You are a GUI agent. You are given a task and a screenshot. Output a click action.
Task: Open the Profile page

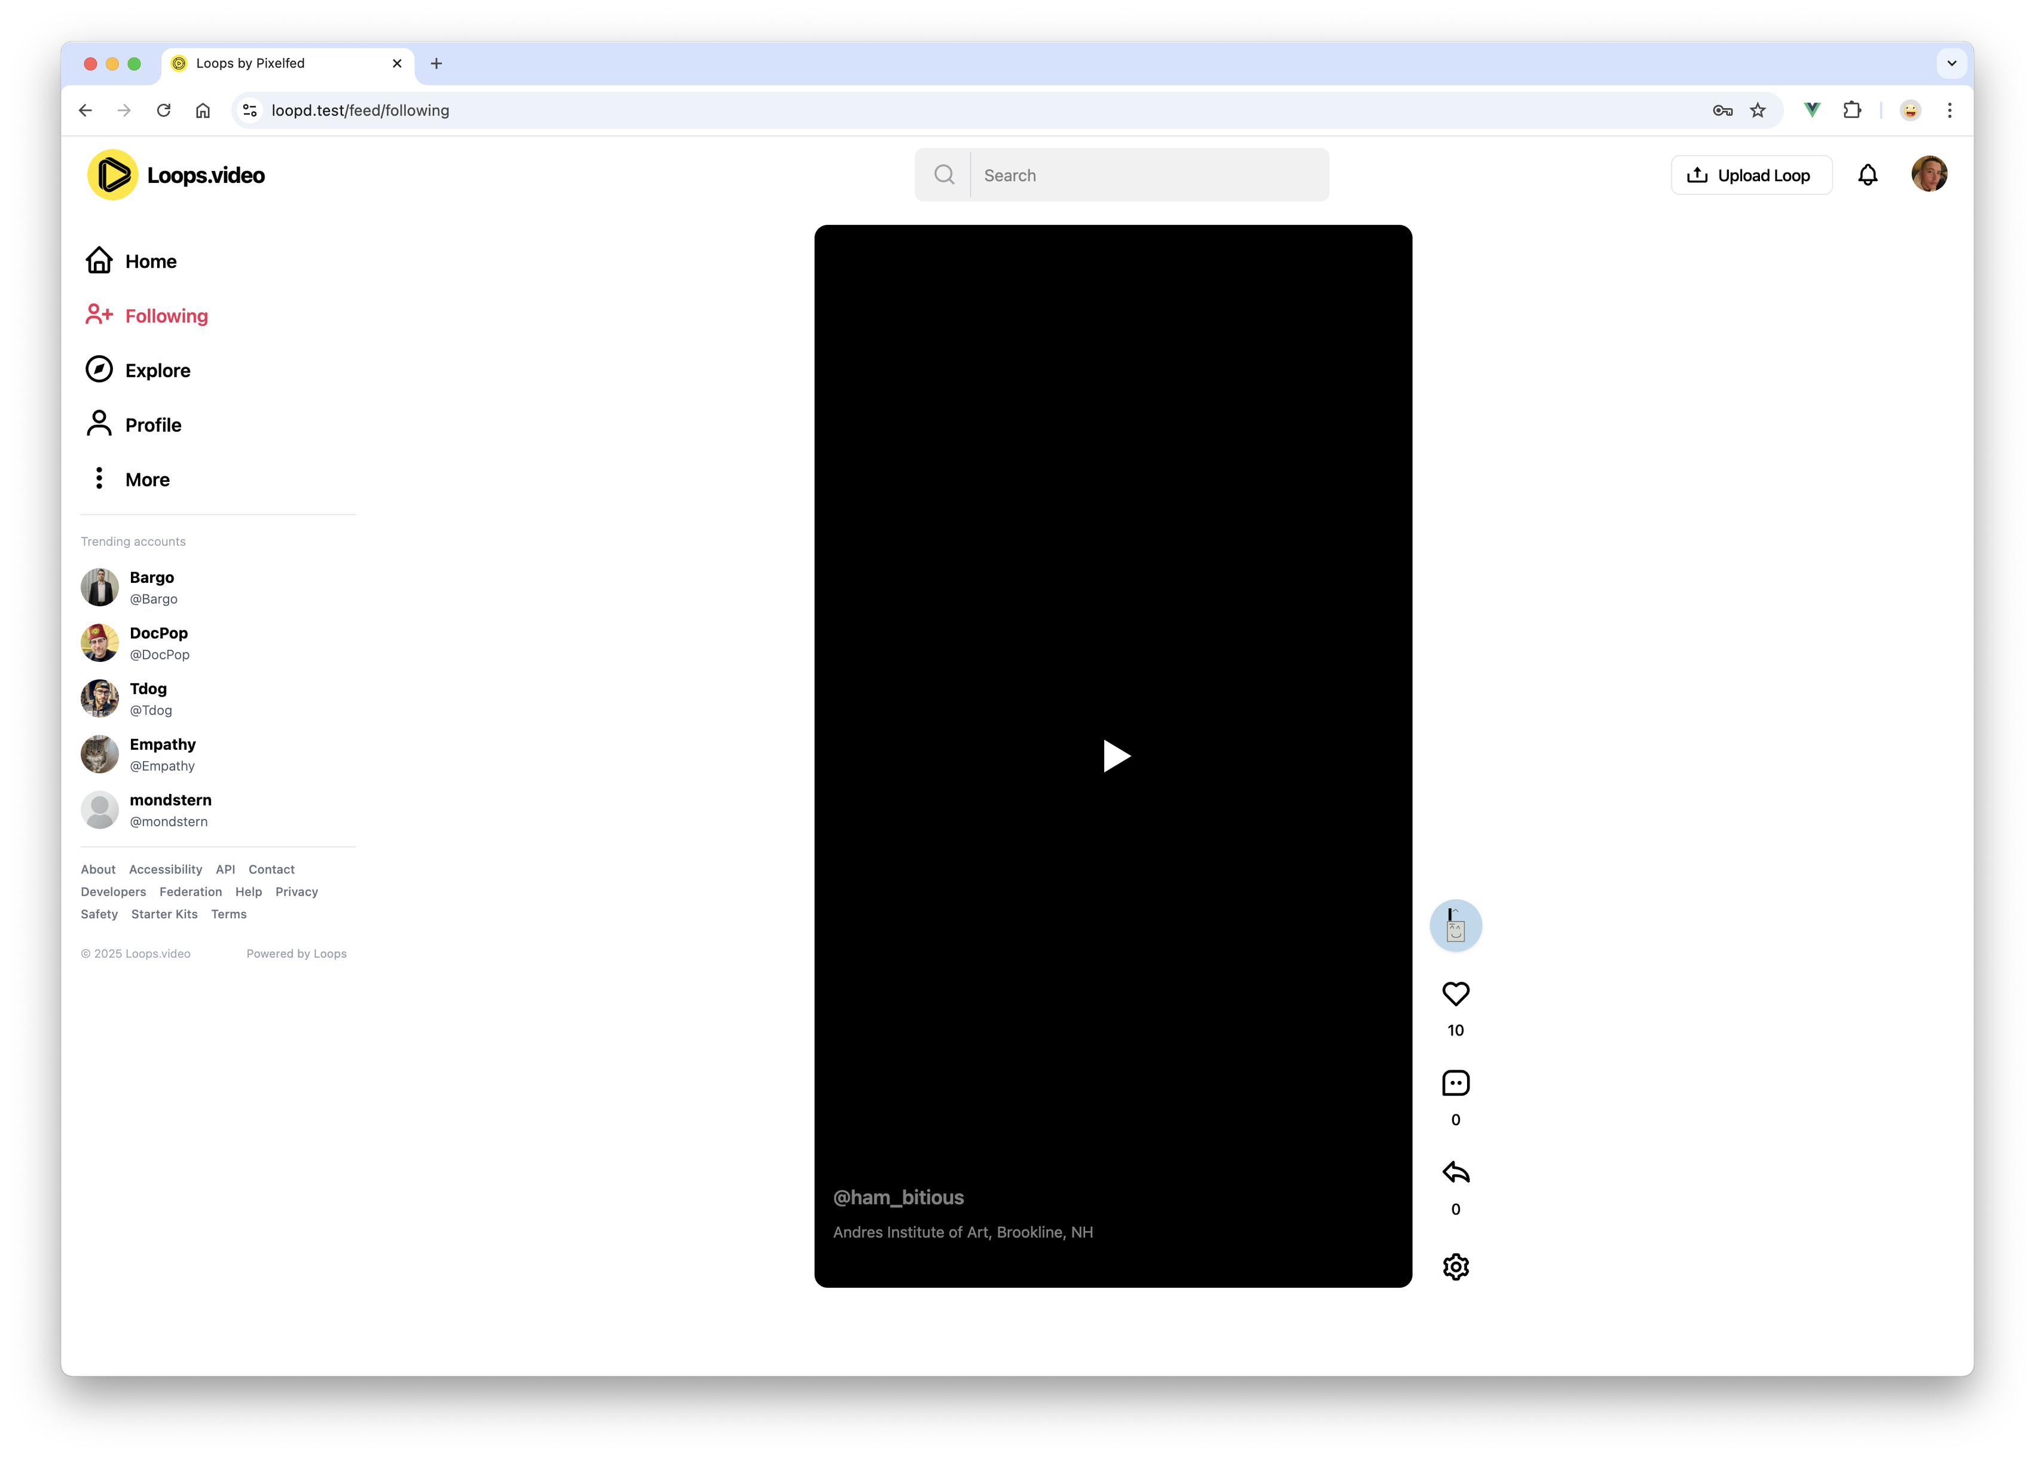tap(133, 425)
